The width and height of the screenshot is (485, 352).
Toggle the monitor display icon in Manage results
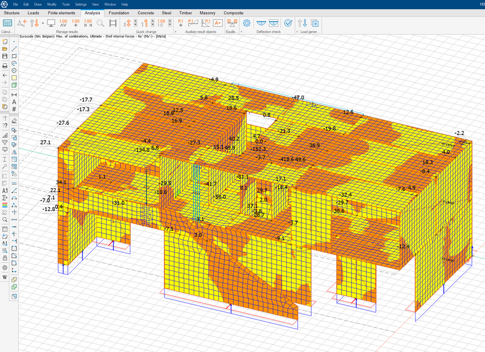click(x=51, y=23)
